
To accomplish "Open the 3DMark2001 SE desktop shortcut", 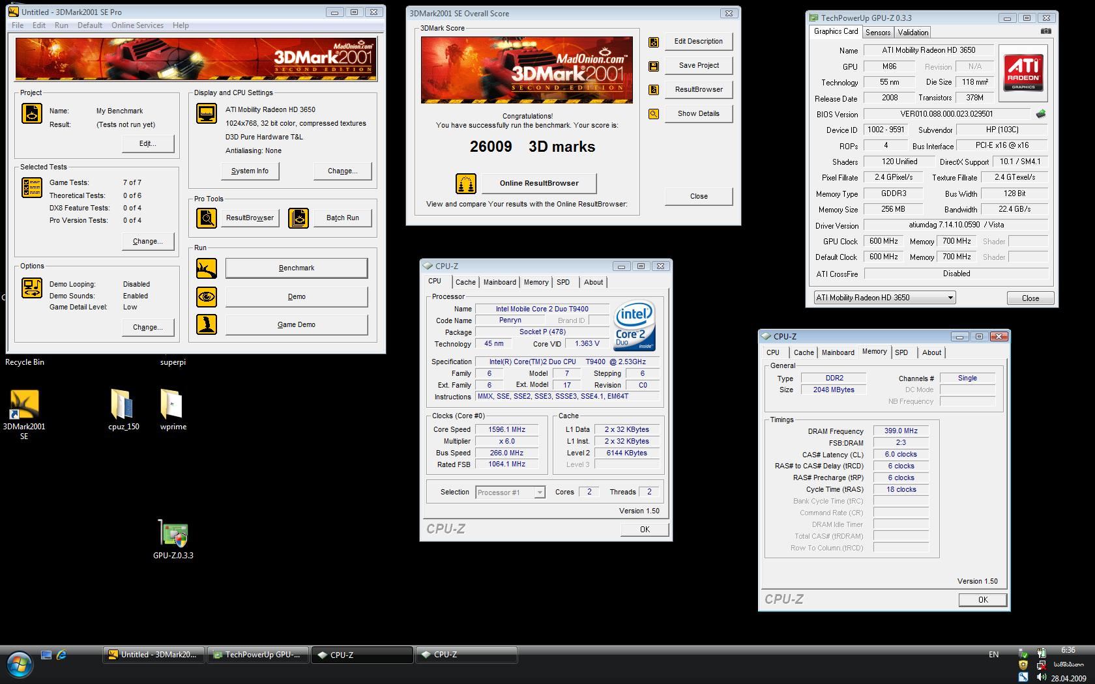I will pos(24,414).
